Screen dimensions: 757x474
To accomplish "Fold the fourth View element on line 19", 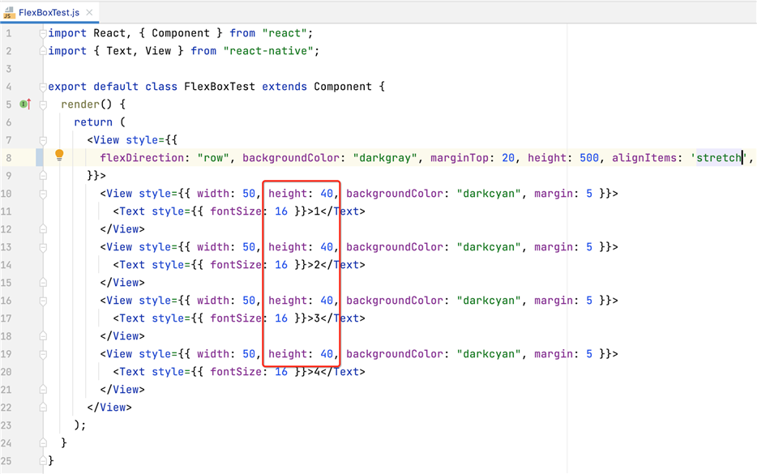I will pyautogui.click(x=43, y=354).
